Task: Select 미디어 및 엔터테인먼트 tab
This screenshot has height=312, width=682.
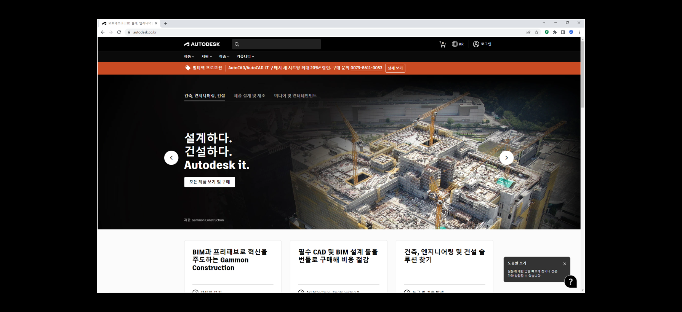Action: pyautogui.click(x=295, y=96)
